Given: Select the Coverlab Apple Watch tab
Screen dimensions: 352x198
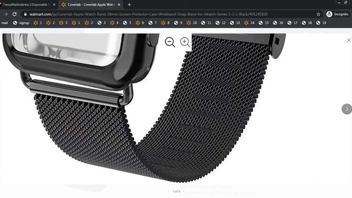Looking at the screenshot, I should coord(91,4).
